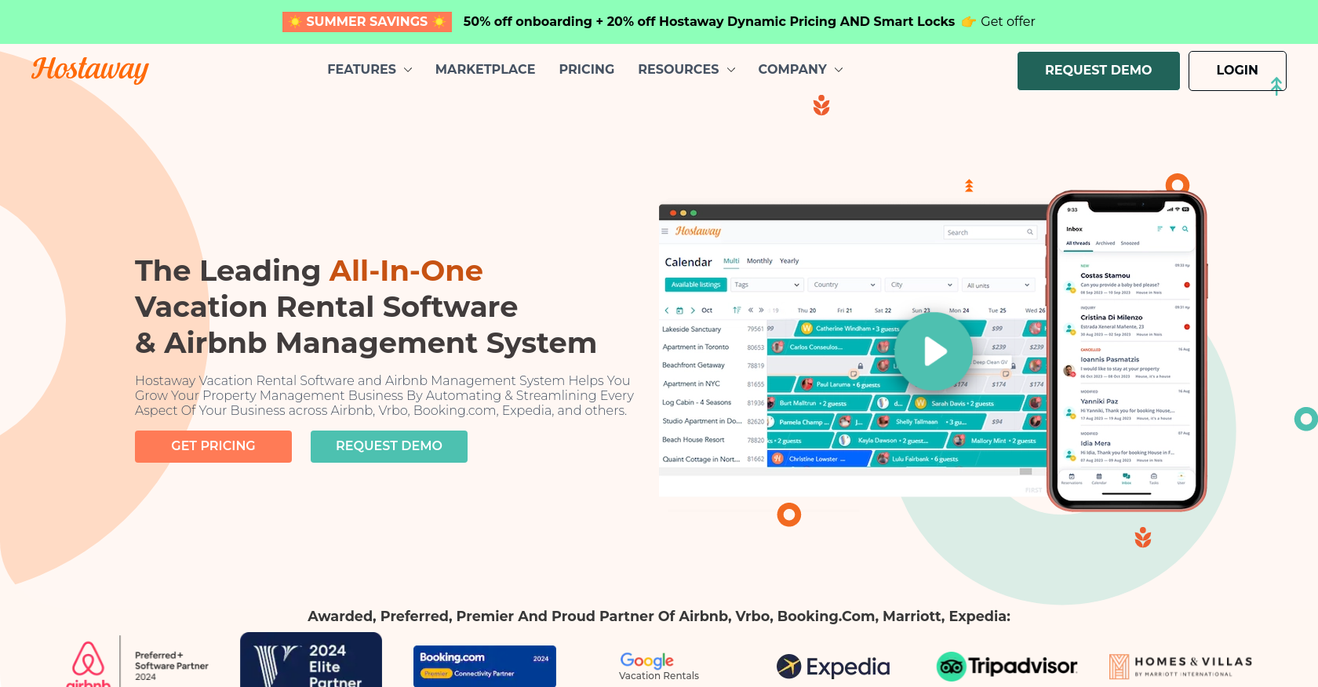Open the Tags dropdown in preview
Screen dimensions: 1318x687
pyautogui.click(x=766, y=285)
